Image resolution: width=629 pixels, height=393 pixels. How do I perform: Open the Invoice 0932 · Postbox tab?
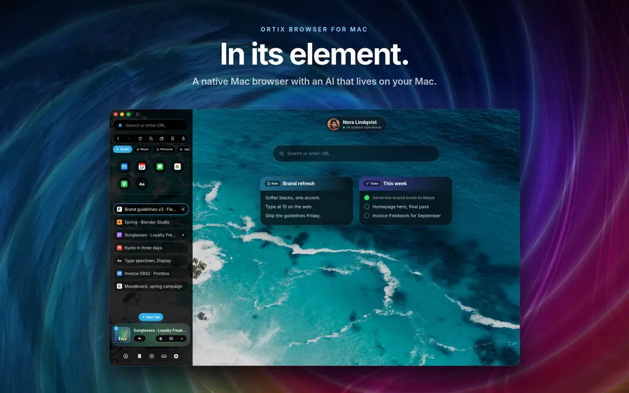(151, 273)
